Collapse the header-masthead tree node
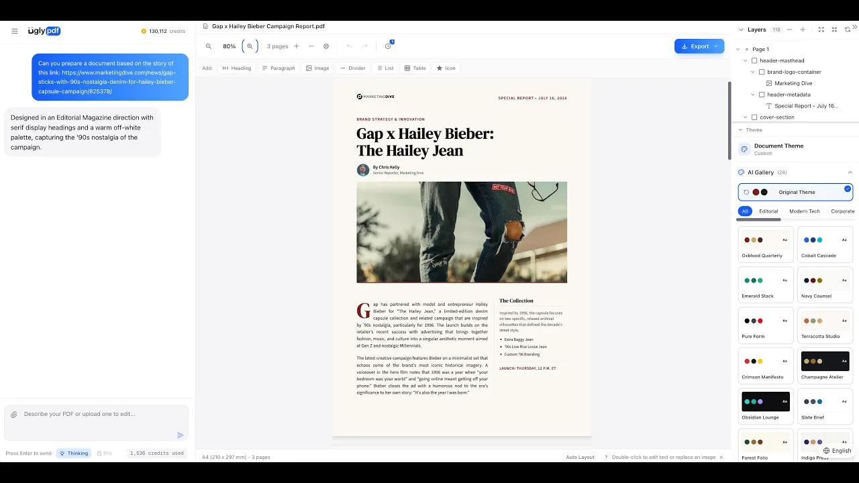Screen dimensions: 859x483 [746, 60]
